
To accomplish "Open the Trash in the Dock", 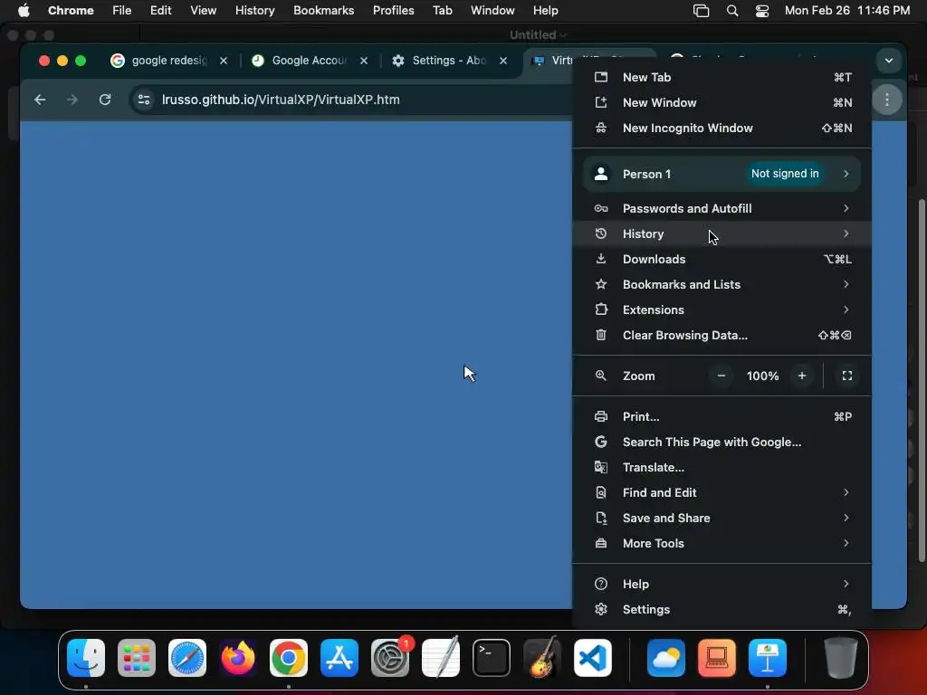I will (840, 658).
